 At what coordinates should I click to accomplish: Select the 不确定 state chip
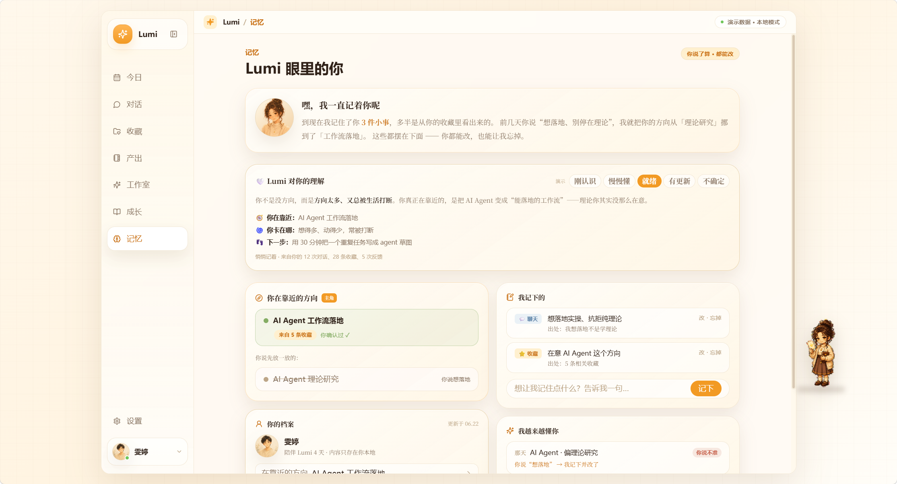(713, 181)
